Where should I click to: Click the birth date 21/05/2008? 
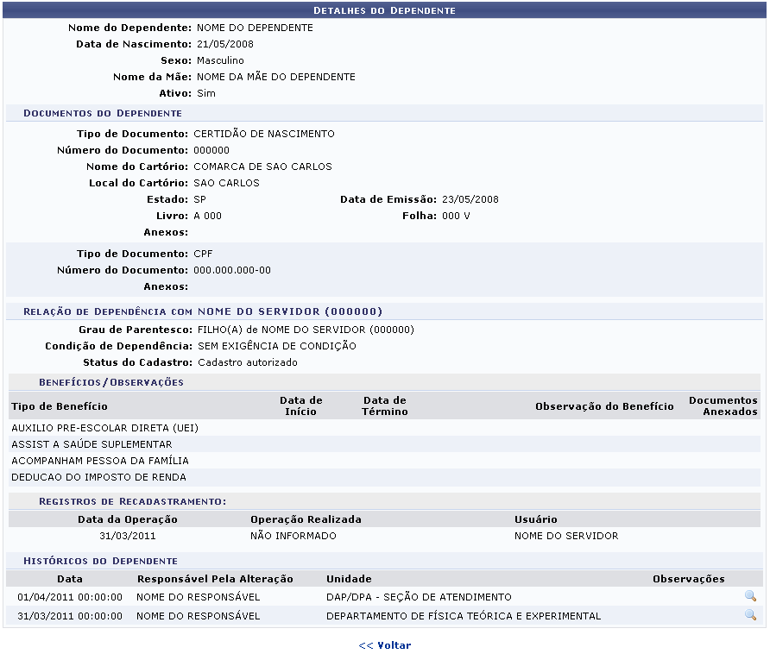[224, 44]
